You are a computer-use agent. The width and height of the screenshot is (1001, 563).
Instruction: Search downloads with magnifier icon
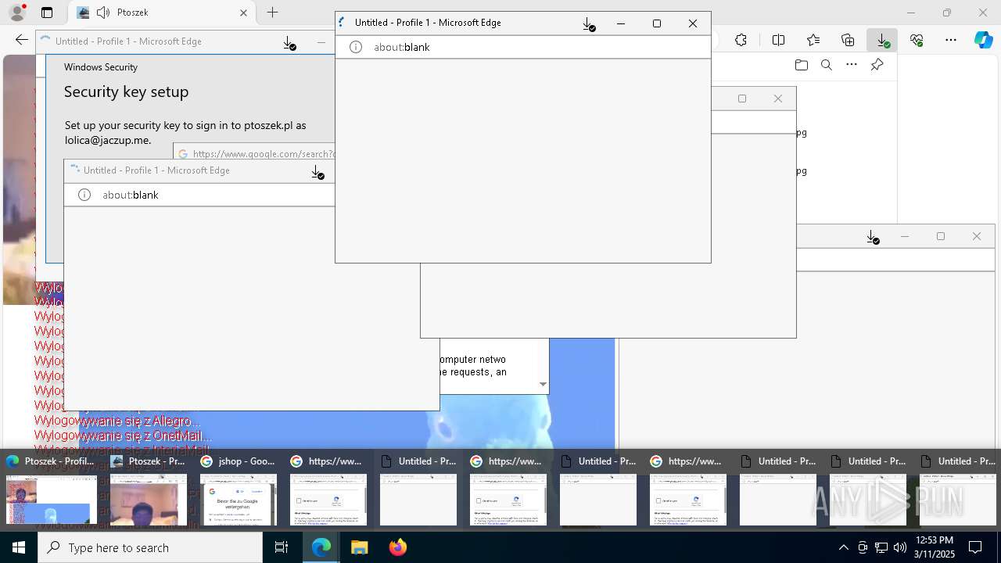point(827,65)
